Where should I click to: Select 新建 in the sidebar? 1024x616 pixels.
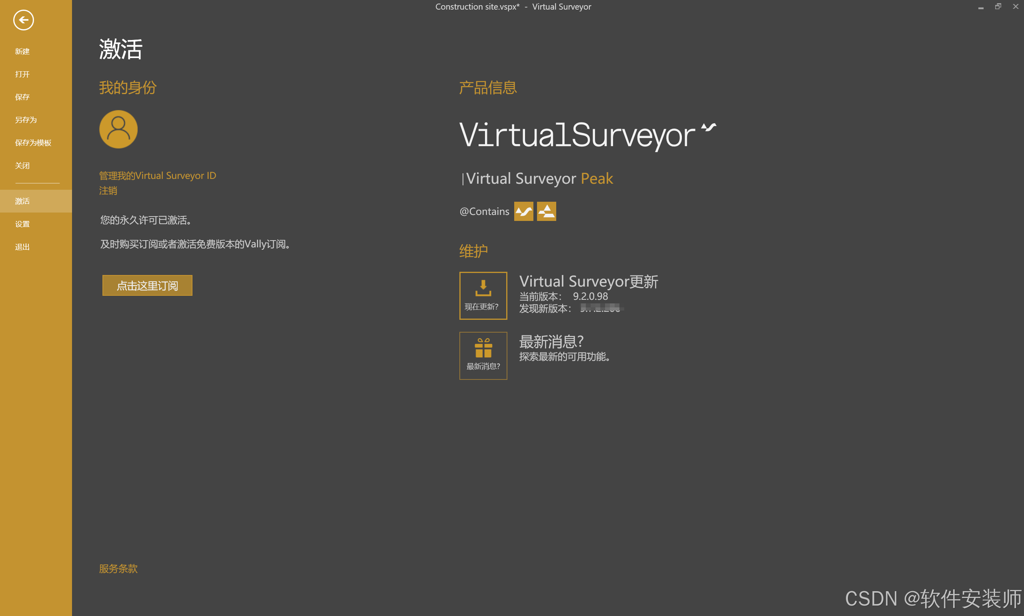coord(22,52)
